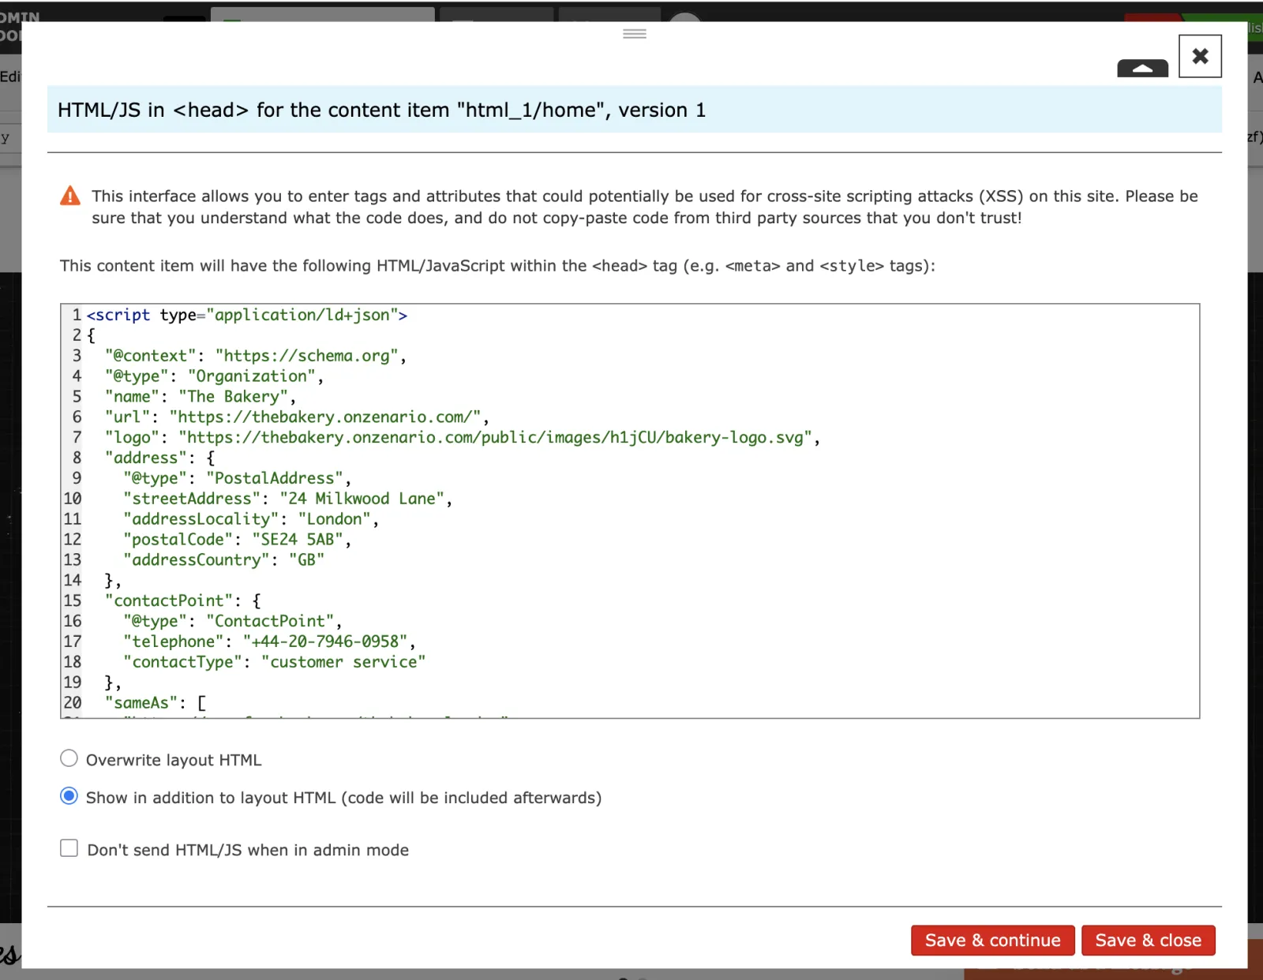Image resolution: width=1263 pixels, height=980 pixels.
Task: Click the "name": "The Bakery" line
Action: coord(201,397)
